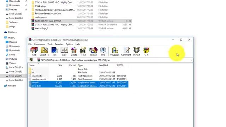
Task: Sort archive list by the CRC32 column
Action: coord(120,65)
